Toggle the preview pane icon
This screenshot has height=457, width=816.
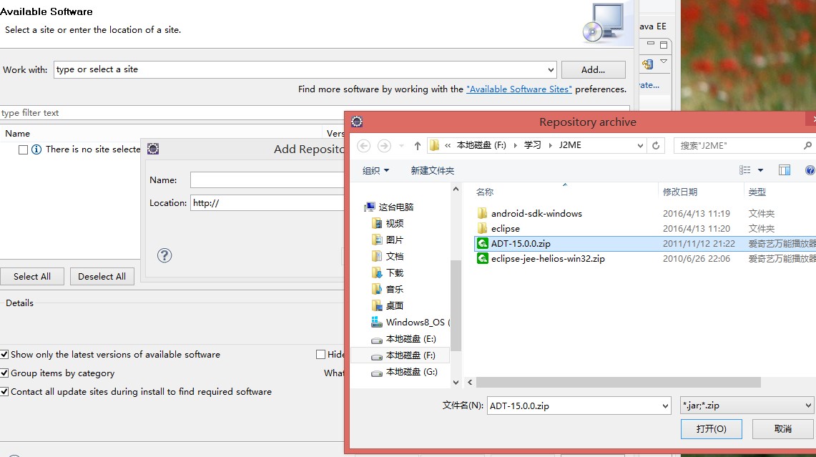coord(785,170)
